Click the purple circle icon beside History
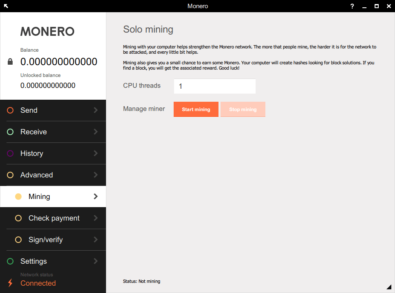This screenshot has height=293, width=395. tap(10, 153)
